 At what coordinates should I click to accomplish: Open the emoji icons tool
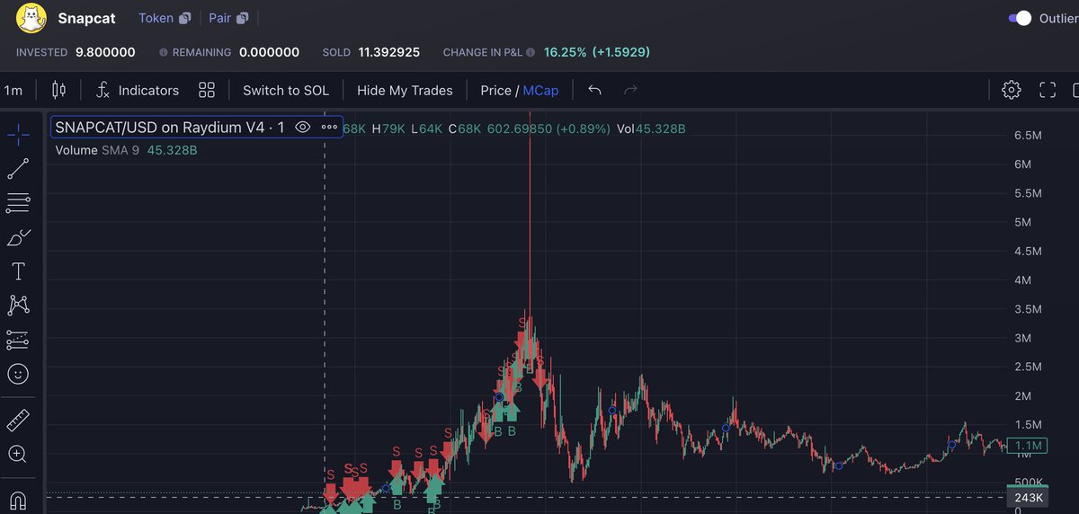[x=18, y=374]
